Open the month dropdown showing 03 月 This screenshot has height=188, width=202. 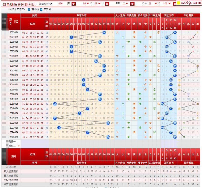tap(86, 4)
